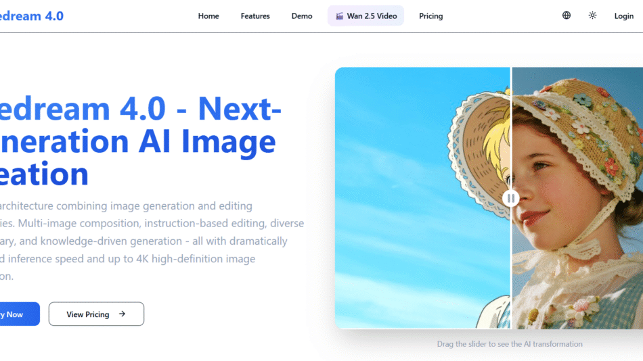This screenshot has height=361, width=643.
Task: Click the clapperboard icon beside Wan 2.5 Video
Action: tap(340, 16)
